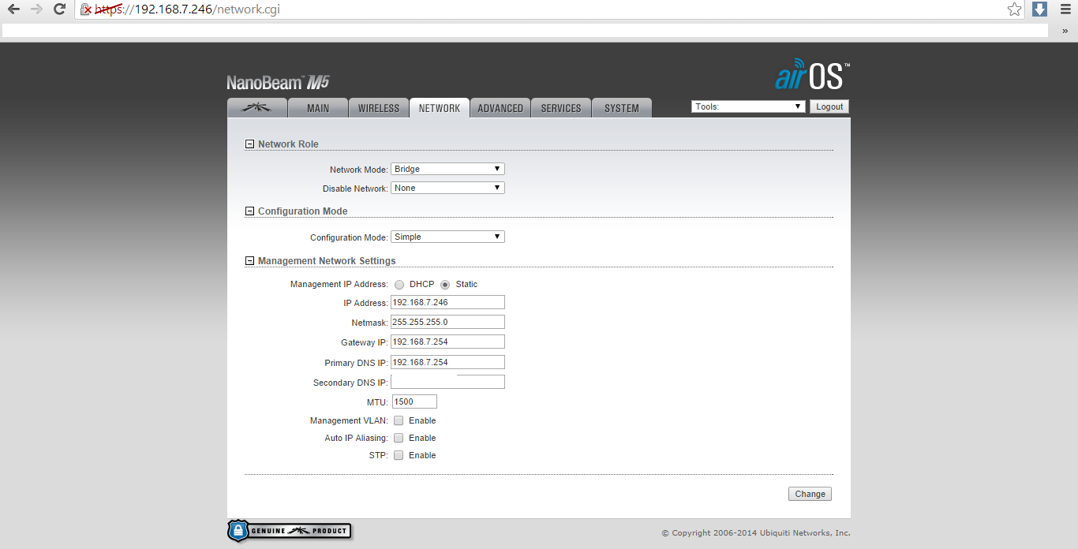Select the DHCP radio button
This screenshot has width=1078, height=549.
(399, 285)
